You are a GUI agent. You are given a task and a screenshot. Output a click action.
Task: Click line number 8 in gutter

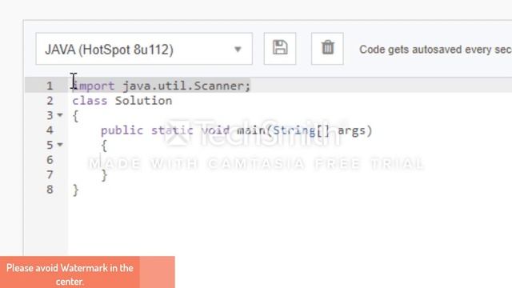click(x=50, y=190)
